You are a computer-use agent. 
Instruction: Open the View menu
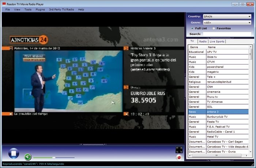tap(17, 9)
